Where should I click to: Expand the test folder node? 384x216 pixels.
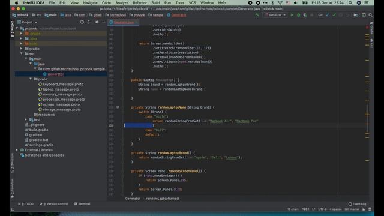[x=26, y=119]
